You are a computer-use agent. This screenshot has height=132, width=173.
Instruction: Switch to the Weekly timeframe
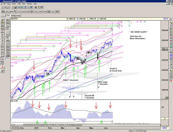[13, 15]
